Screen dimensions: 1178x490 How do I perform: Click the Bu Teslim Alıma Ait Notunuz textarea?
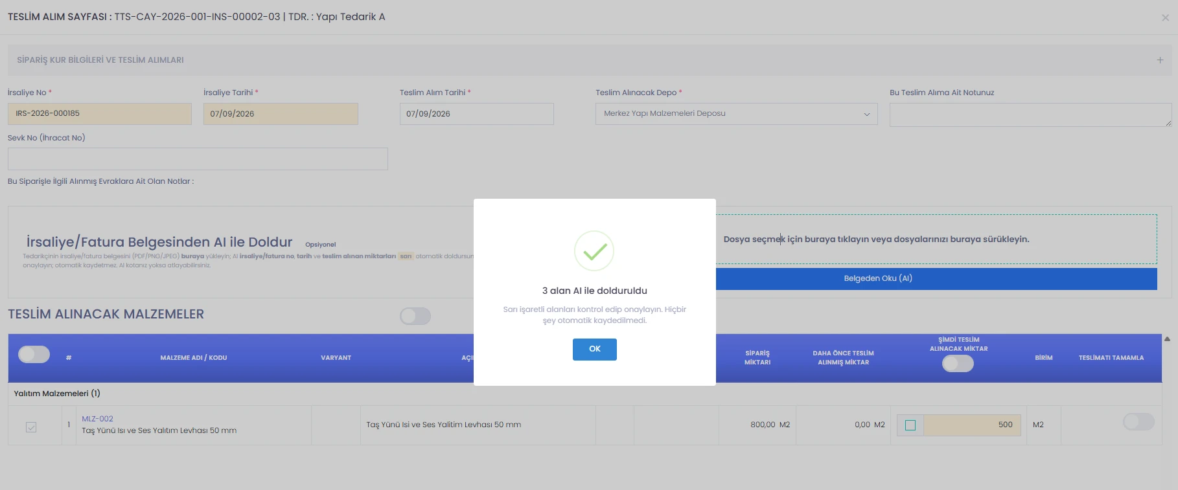point(1030,115)
